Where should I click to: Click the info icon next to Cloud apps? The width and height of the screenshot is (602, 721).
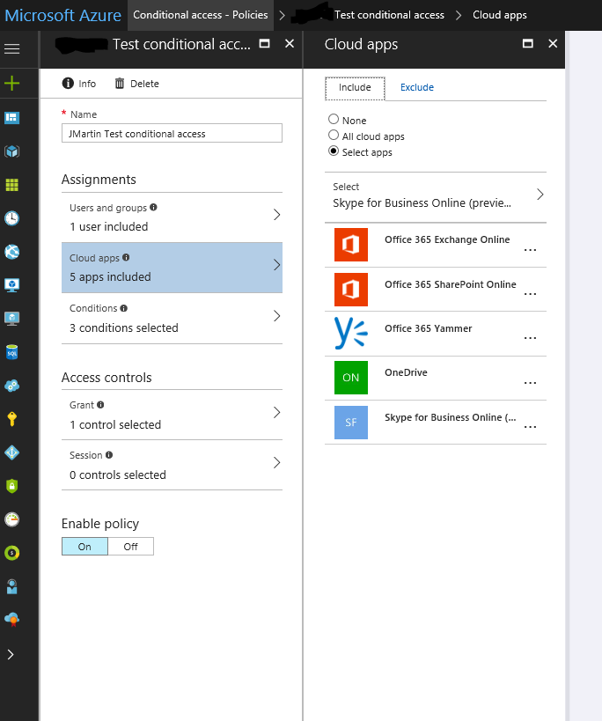click(126, 257)
